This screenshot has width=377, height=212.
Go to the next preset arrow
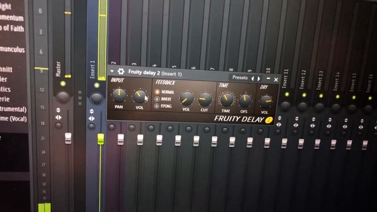259,78
